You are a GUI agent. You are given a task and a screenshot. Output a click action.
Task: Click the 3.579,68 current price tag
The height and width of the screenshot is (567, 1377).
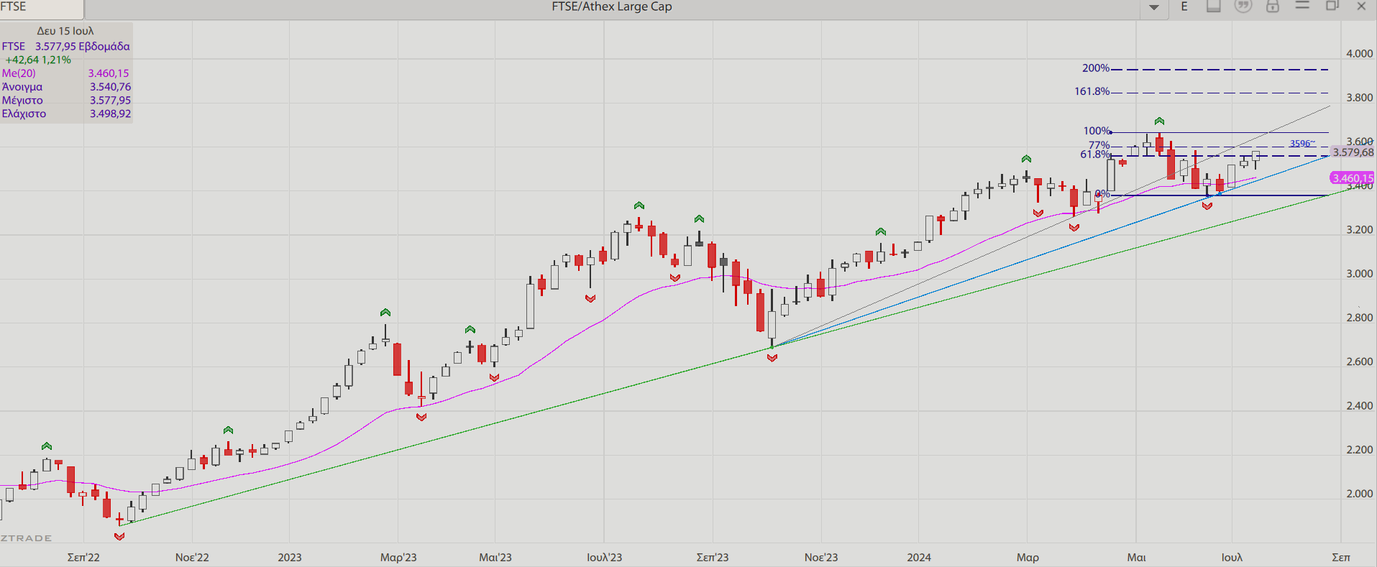pos(1353,152)
